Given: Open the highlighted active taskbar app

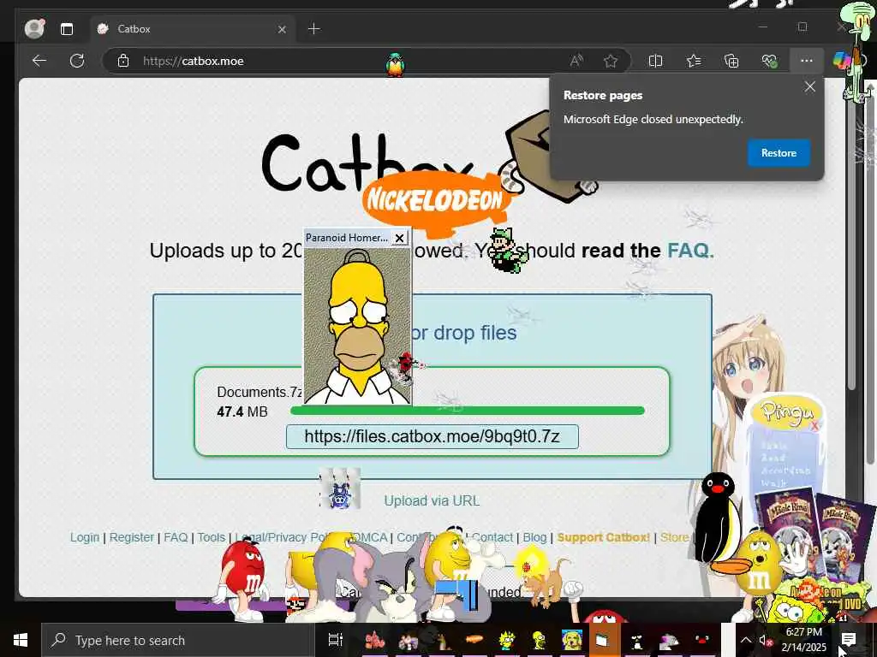Looking at the screenshot, I should coord(604,640).
